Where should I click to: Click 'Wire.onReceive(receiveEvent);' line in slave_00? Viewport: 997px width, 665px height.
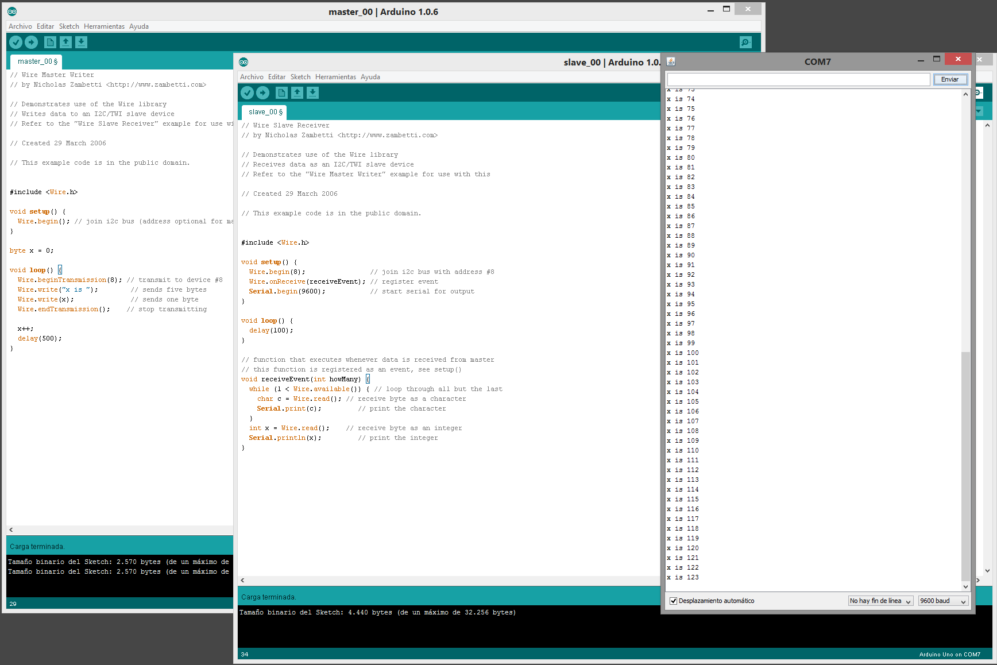click(307, 281)
